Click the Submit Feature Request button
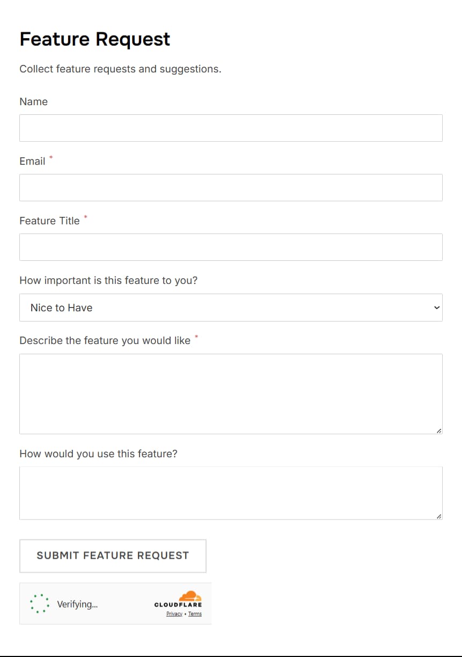 click(x=113, y=556)
